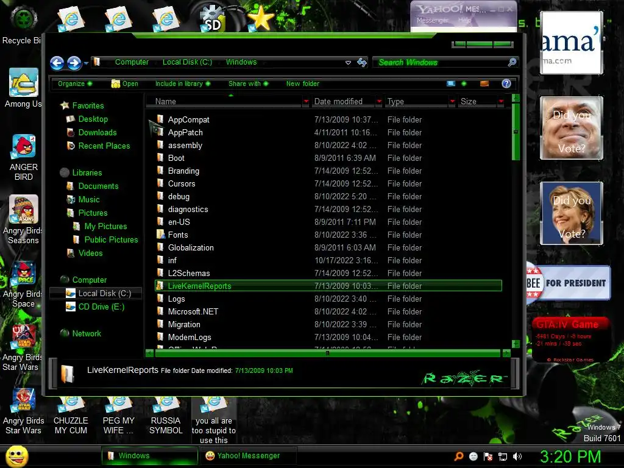Screen dimensions: 624x468
Task: Change view with the view icon
Action: [451, 83]
